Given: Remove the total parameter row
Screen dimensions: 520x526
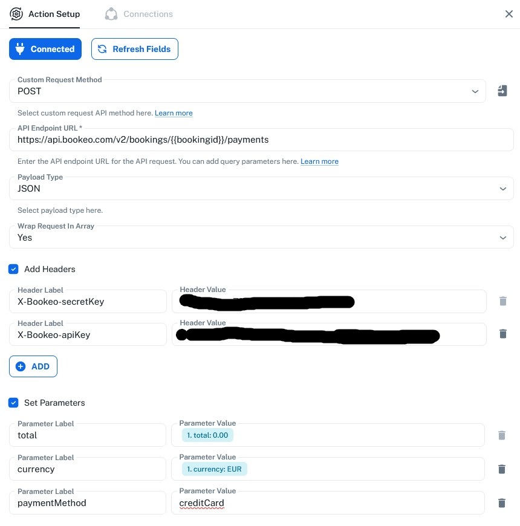Looking at the screenshot, I should pos(501,435).
